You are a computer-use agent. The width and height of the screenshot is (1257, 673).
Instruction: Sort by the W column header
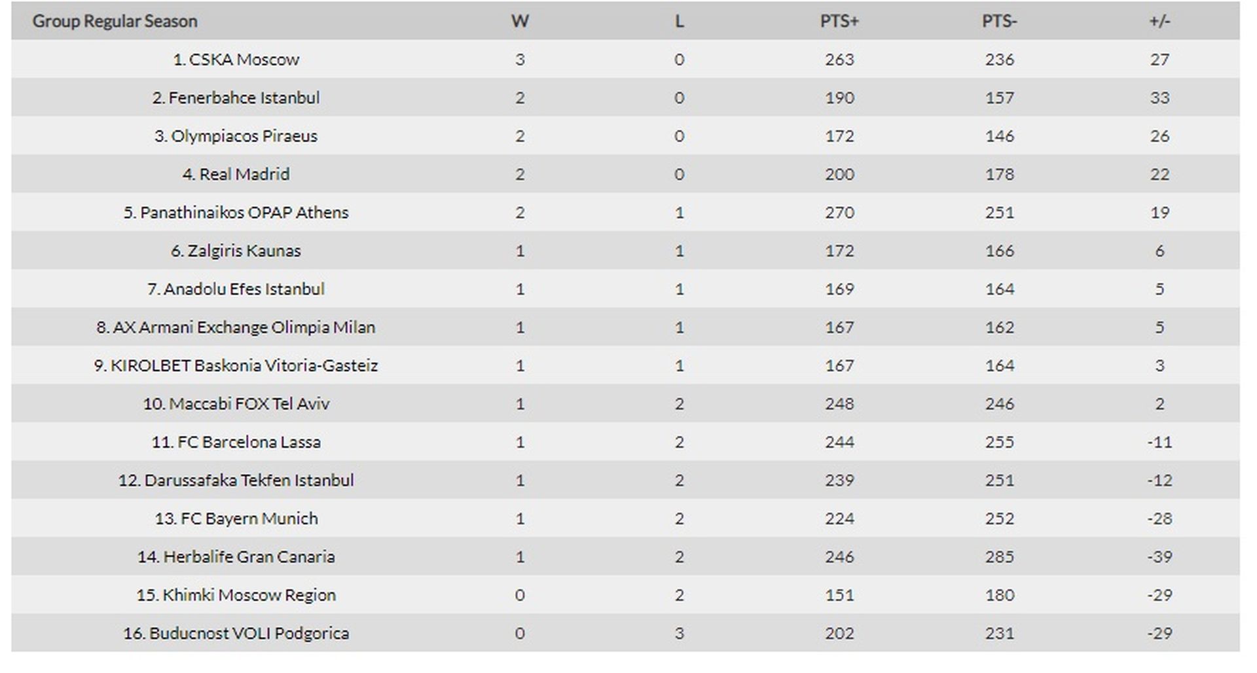click(x=520, y=21)
